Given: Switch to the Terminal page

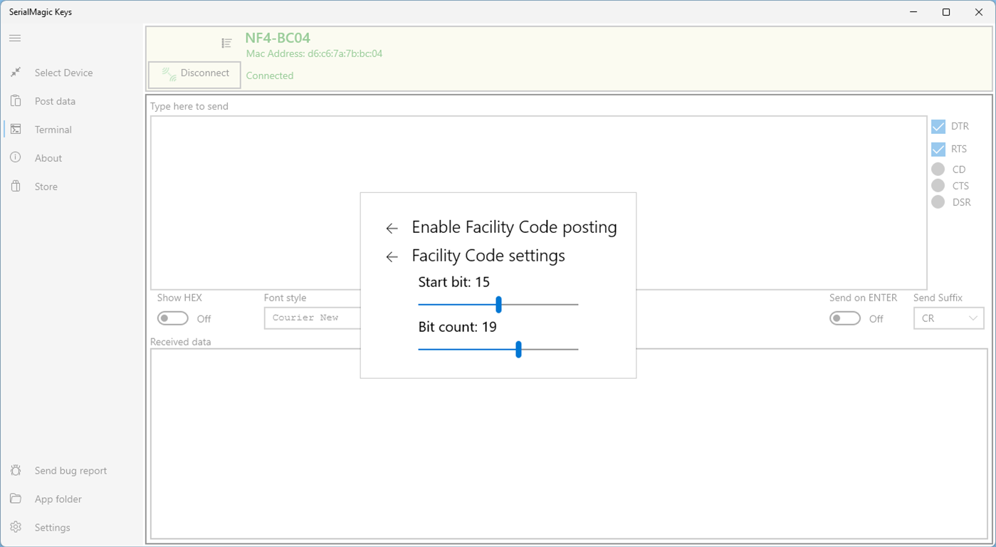Looking at the screenshot, I should pyautogui.click(x=53, y=130).
